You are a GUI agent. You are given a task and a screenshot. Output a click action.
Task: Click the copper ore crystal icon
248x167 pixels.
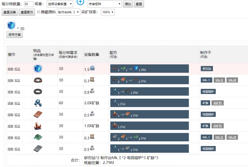click(38, 126)
